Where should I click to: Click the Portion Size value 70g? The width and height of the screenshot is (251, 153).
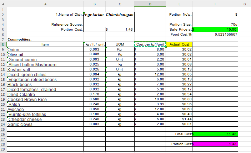click(x=215, y=25)
